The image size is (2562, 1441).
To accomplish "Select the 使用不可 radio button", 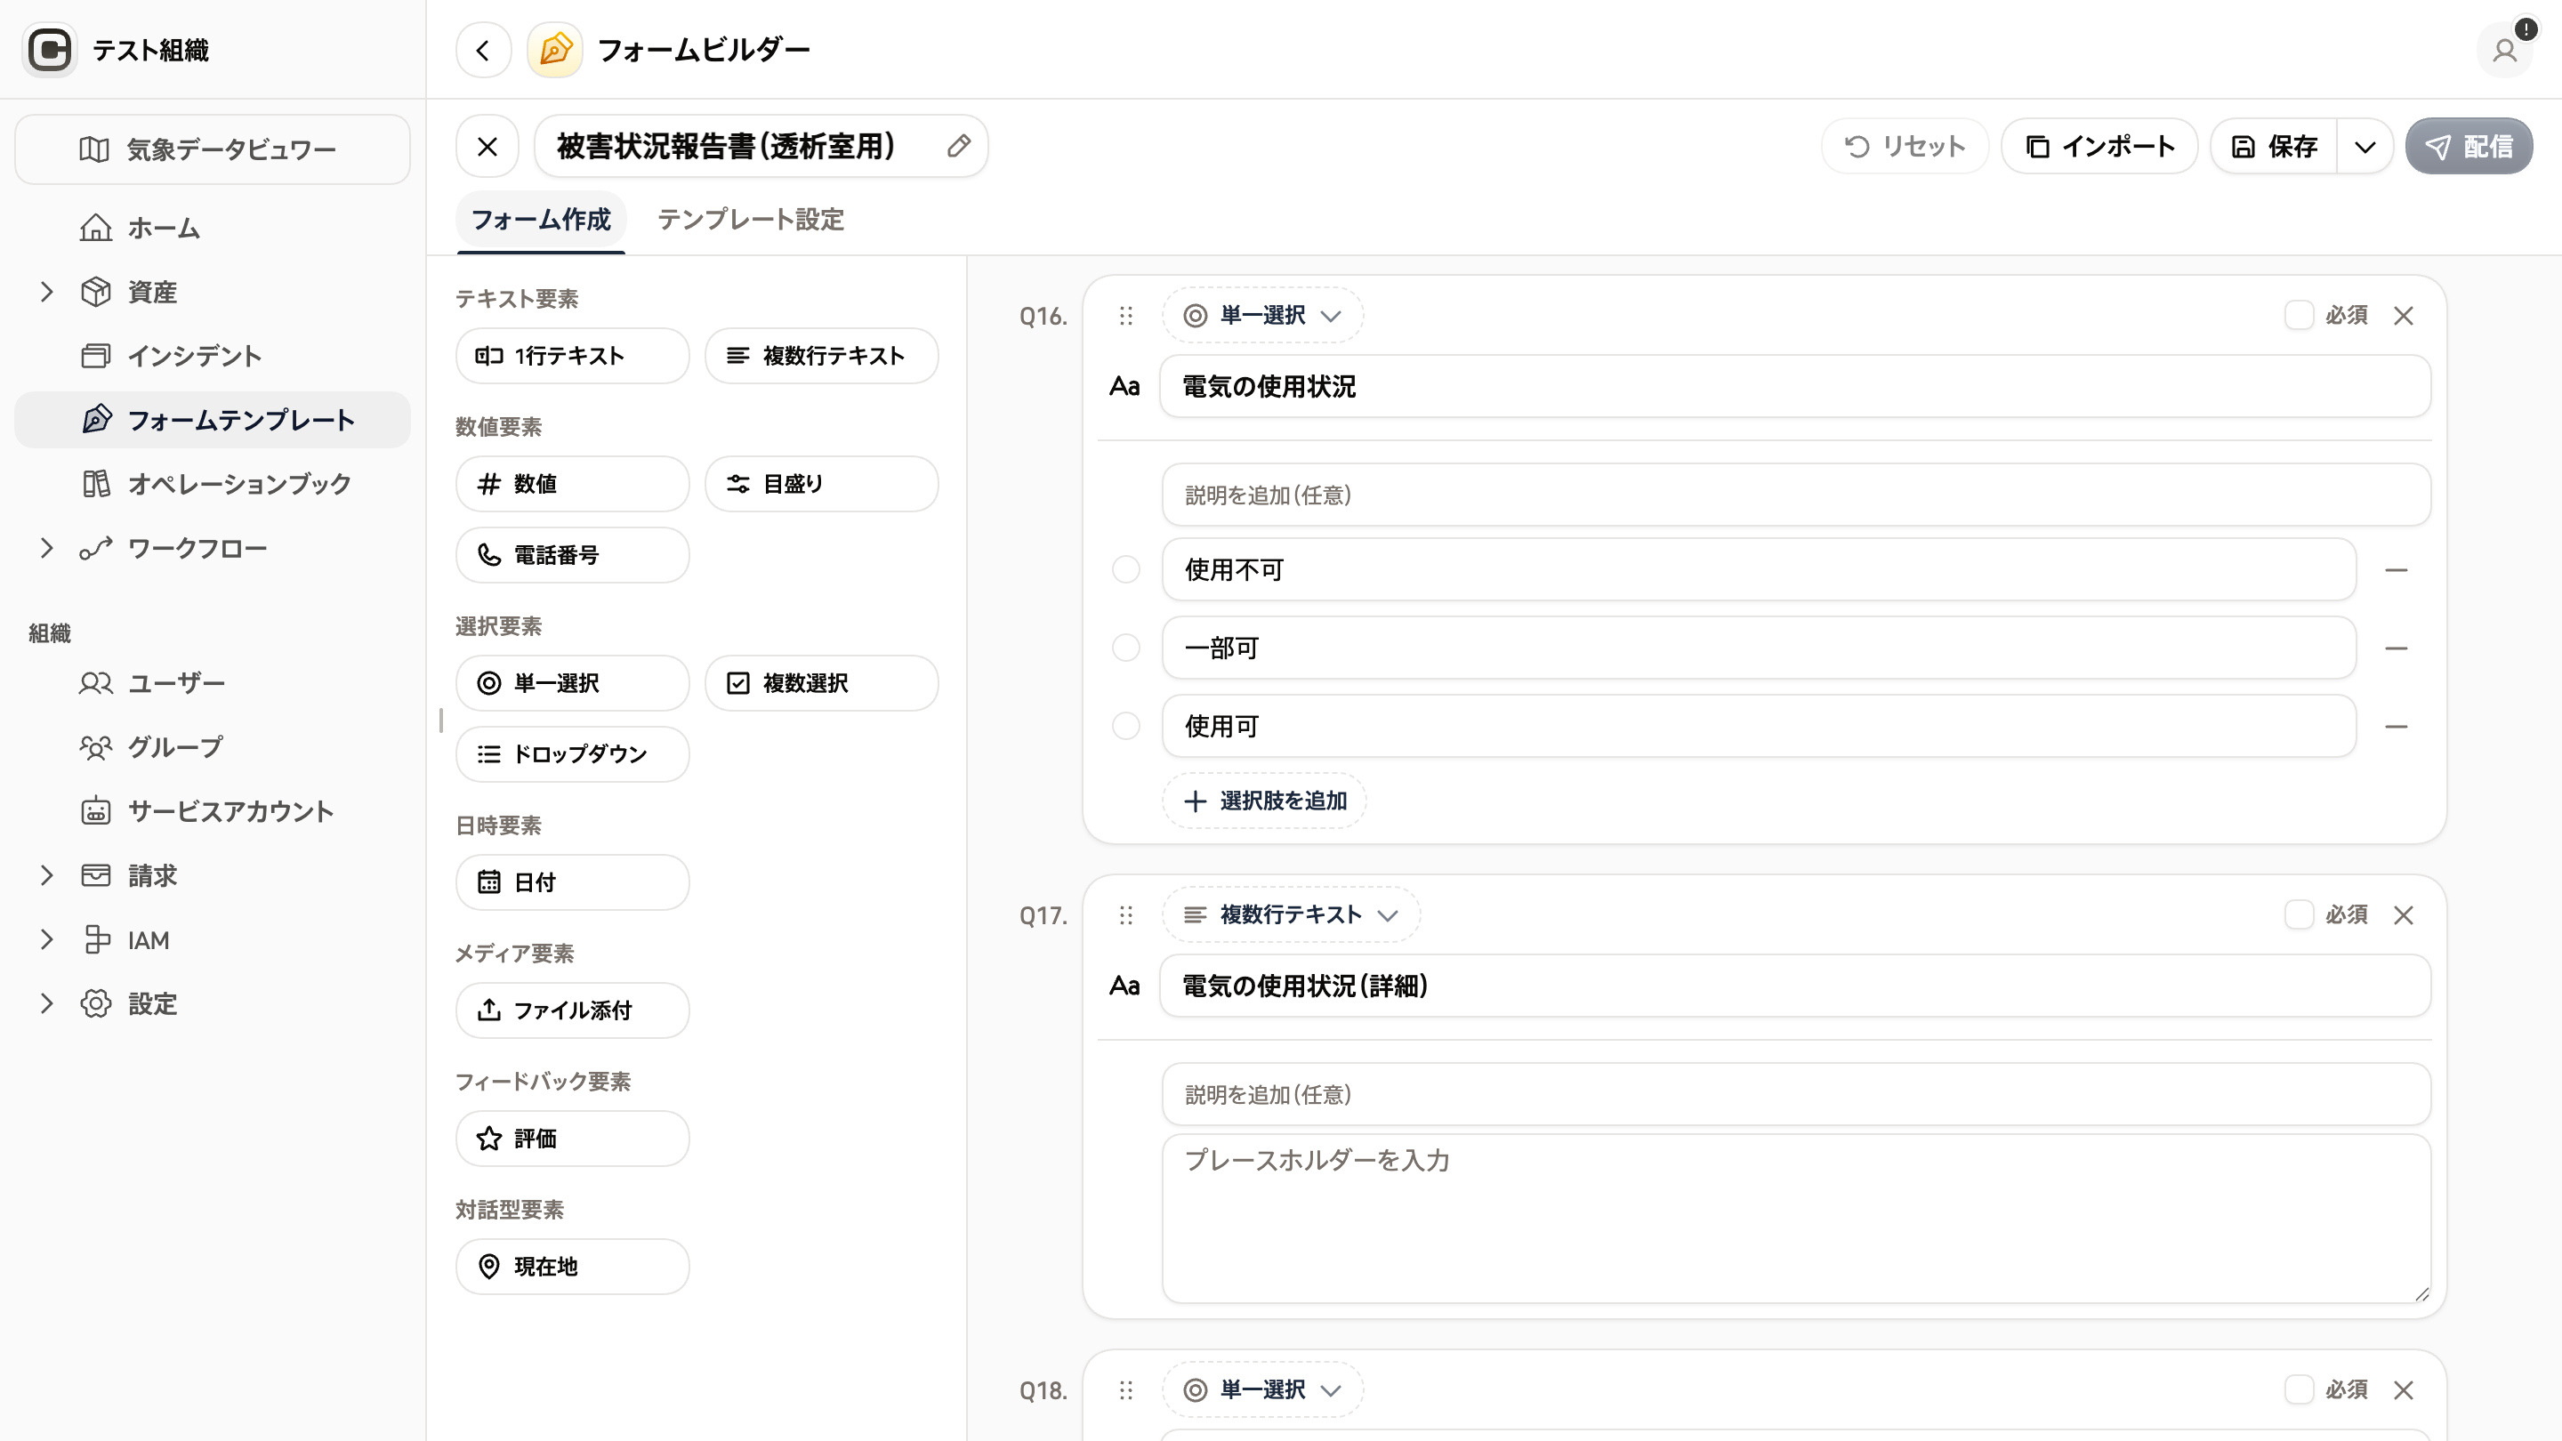I will 1126,570.
